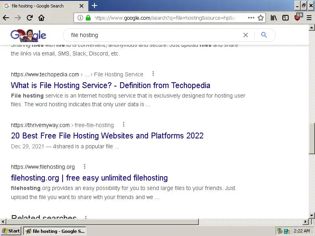Open options dots next to techopedia result
Screen dimensions: 315x236
153,74
